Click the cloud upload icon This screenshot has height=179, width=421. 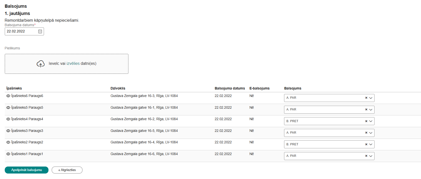pos(40,64)
